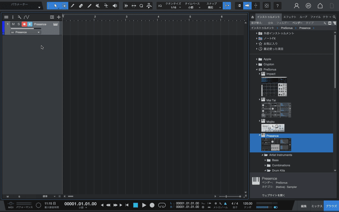The image size is (339, 212).
Task: Toggle cursor follows edit position button
Action: 256,6
